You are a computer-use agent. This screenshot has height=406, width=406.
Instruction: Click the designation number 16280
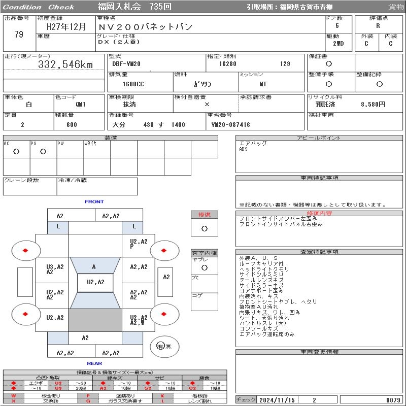(227, 64)
